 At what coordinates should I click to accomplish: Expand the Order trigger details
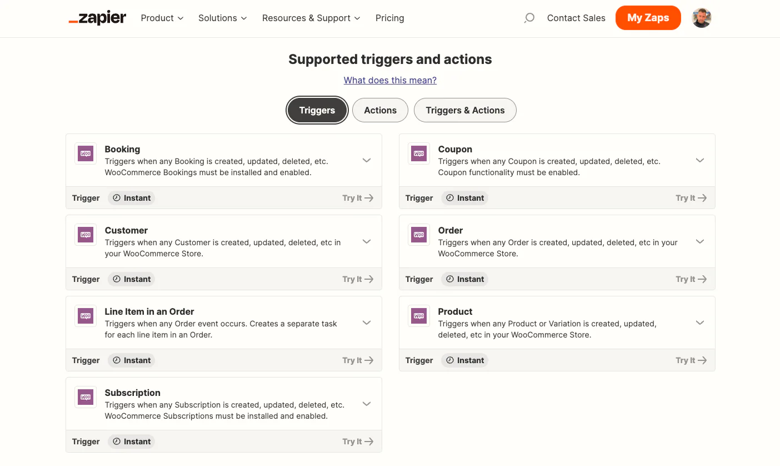point(700,241)
